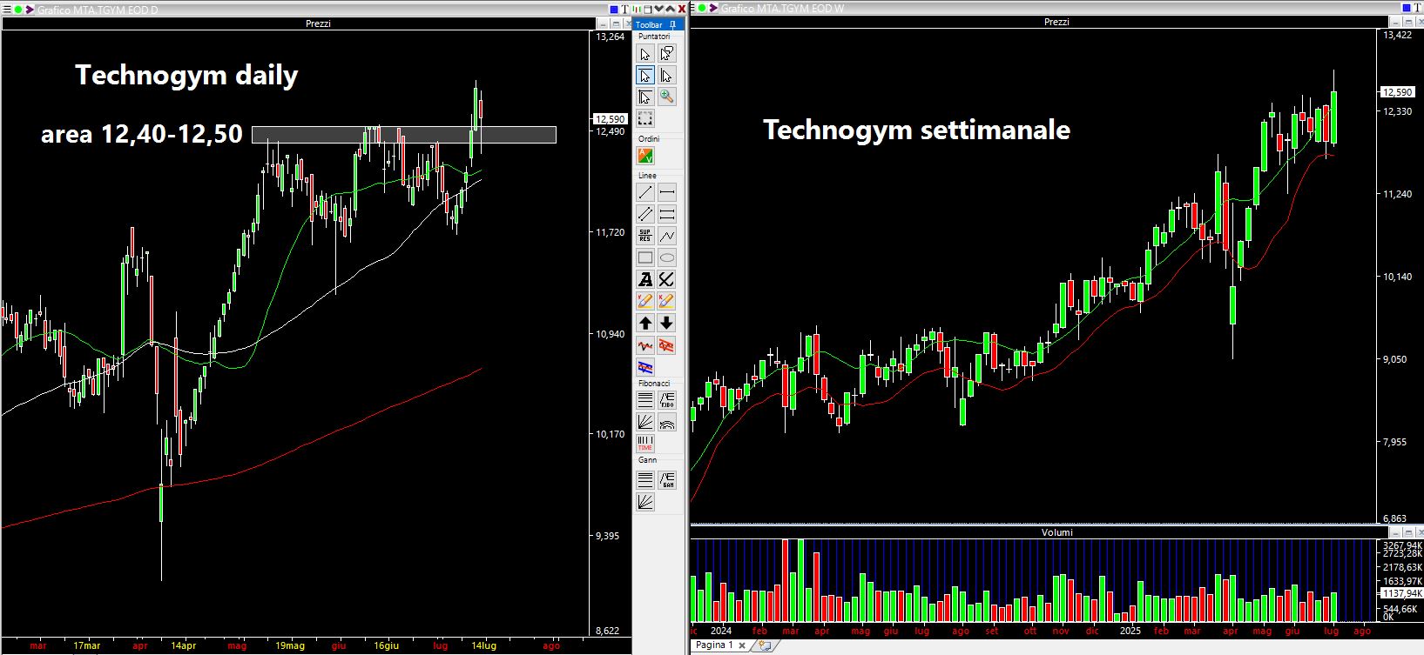The height and width of the screenshot is (655, 1424).
Task: Pick the diagonal trend line tool
Action: pyautogui.click(x=645, y=192)
